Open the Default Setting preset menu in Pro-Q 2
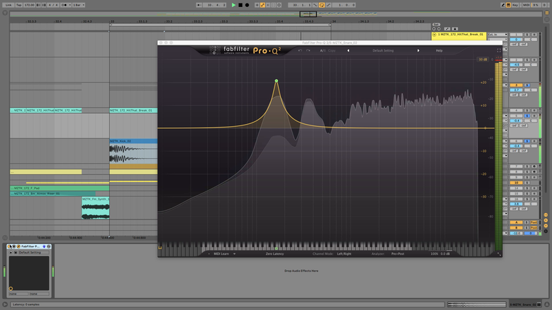The width and height of the screenshot is (552, 310). [x=383, y=50]
